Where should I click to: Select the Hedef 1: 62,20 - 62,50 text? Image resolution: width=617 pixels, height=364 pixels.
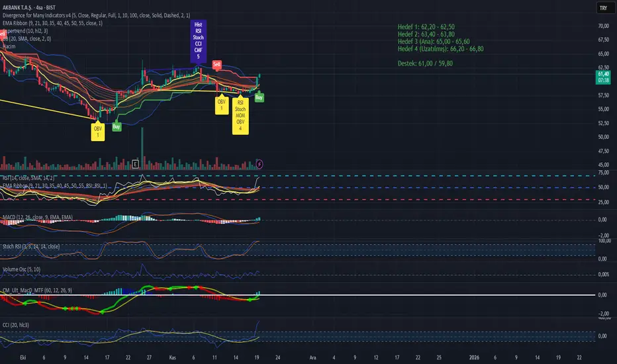[426, 26]
